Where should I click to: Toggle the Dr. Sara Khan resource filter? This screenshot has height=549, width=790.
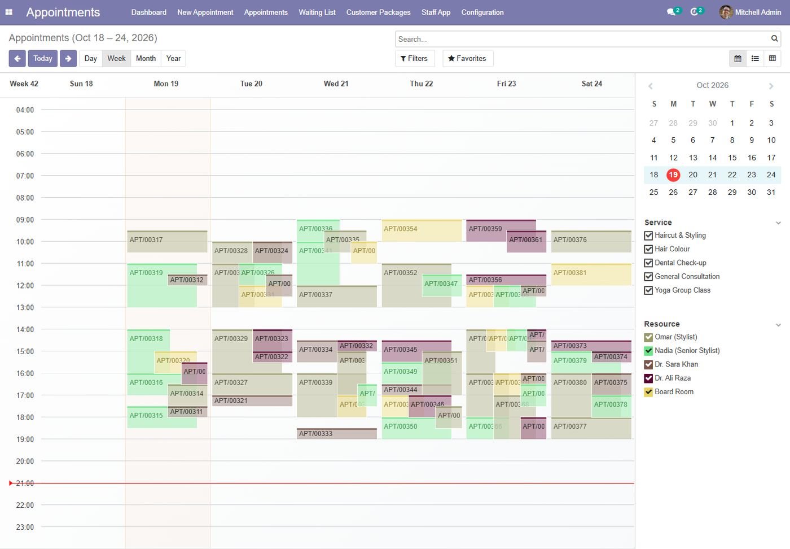[x=648, y=364]
